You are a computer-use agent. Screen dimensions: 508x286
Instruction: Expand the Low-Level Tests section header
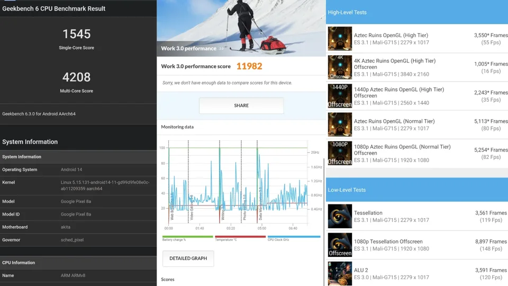tap(416, 190)
